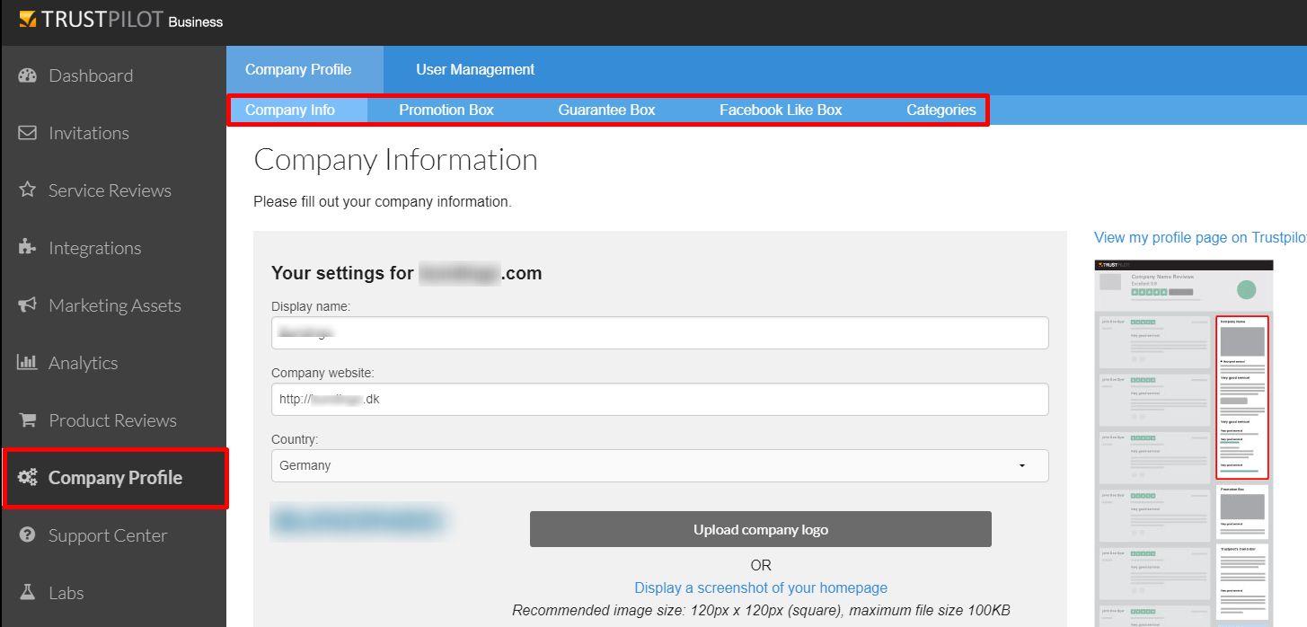Click the profile page preview thumbnail
The height and width of the screenshot is (627, 1307).
click(1183, 444)
